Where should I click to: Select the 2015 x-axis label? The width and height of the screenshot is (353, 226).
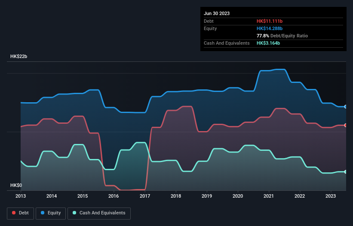[83, 196]
